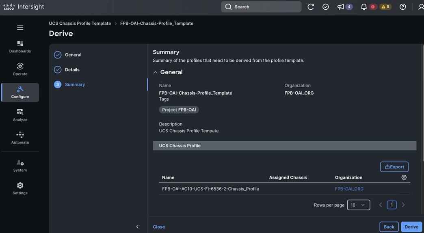Click the Cisco Intersight logo
This screenshot has width=424, height=233.
point(23,7)
